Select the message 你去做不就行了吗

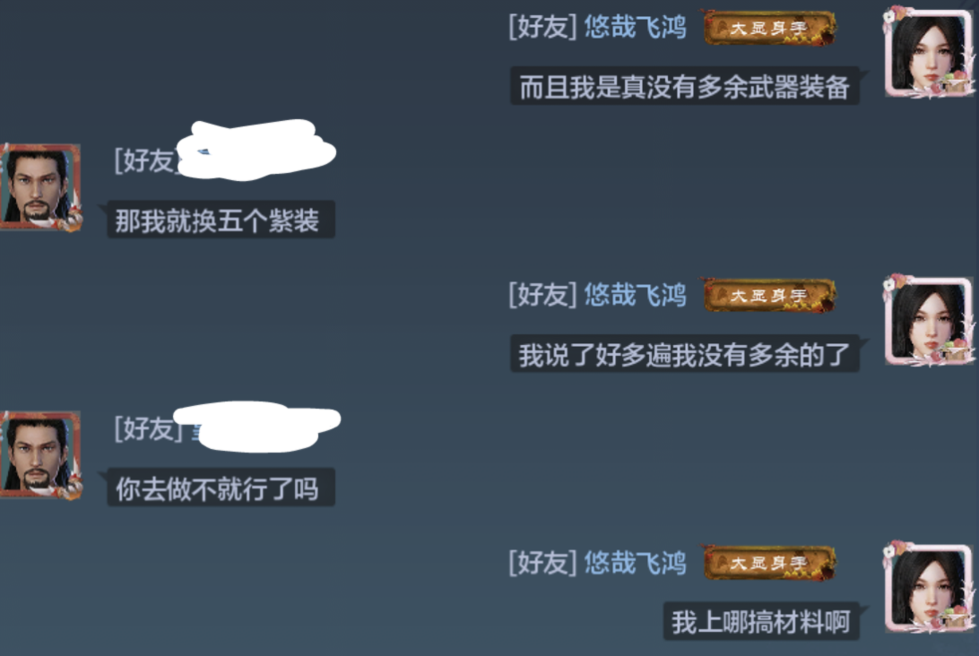(221, 488)
